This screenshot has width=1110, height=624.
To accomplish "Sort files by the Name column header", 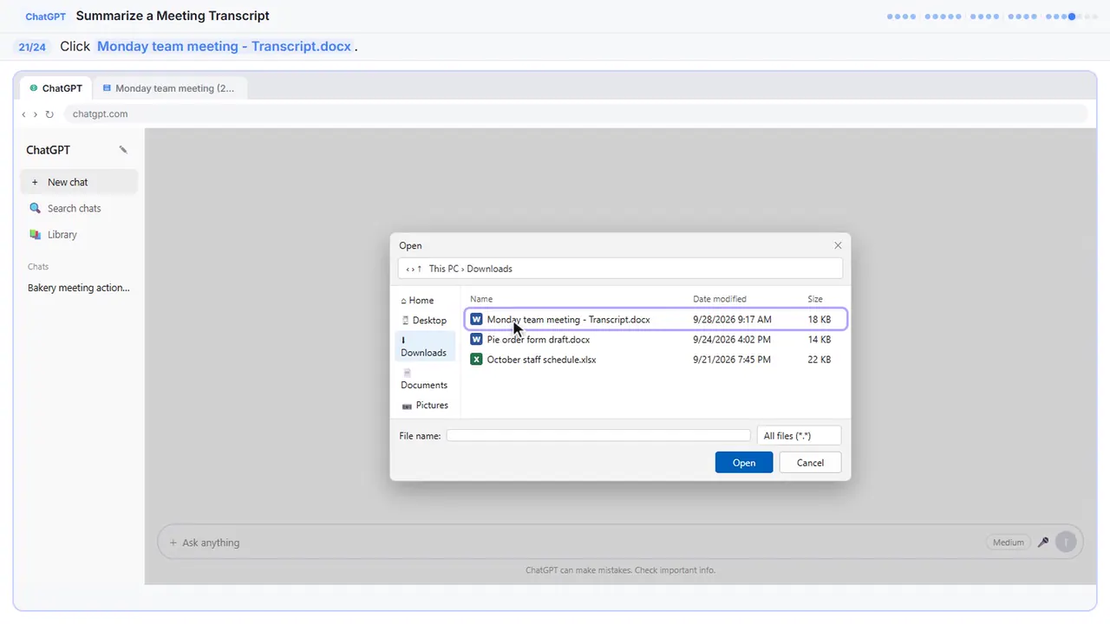I will (481, 299).
